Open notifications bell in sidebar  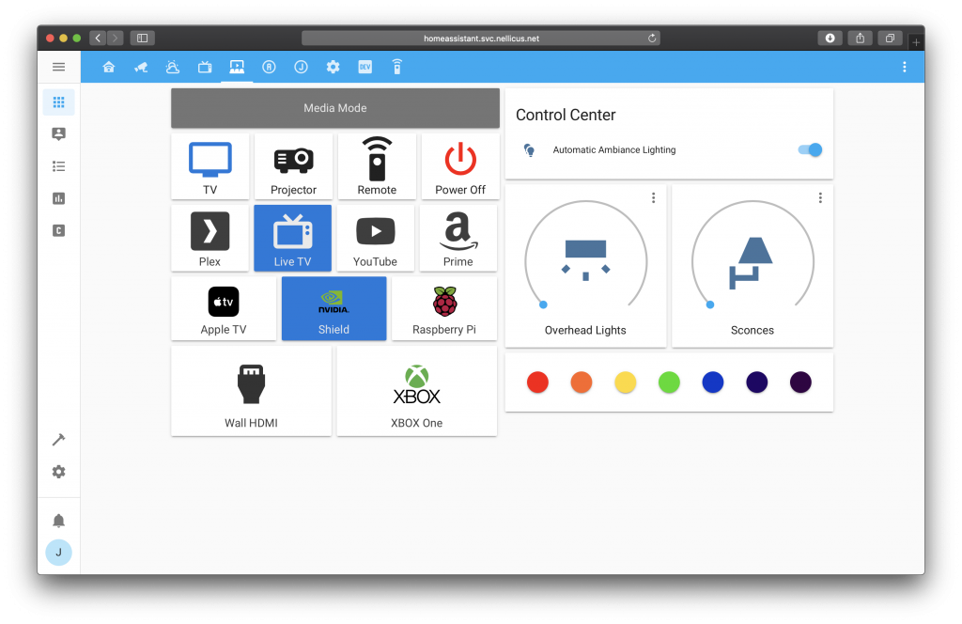pos(58,521)
